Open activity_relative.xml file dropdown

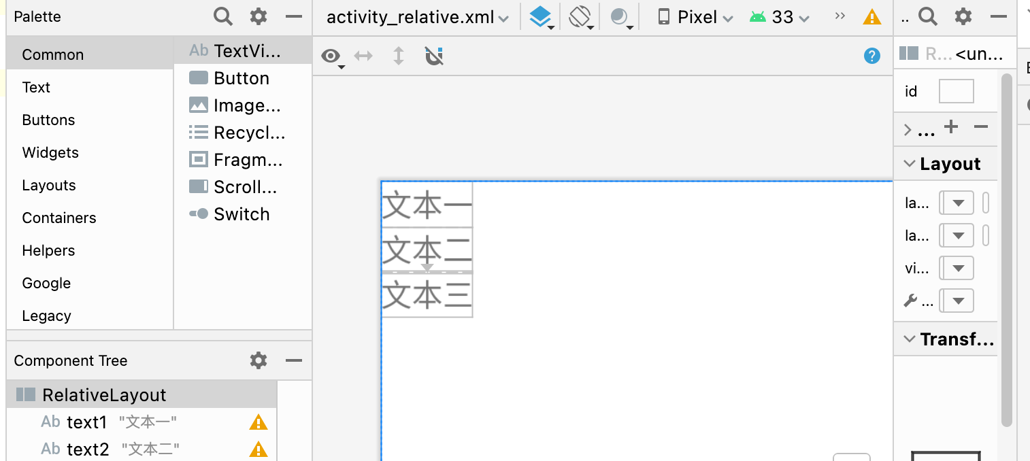point(418,17)
